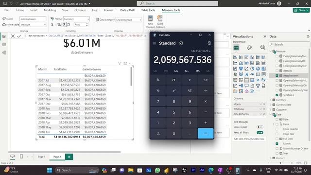311x175 pixels.
Task: Expand the Currency table in Data pane
Action: coord(271,100)
